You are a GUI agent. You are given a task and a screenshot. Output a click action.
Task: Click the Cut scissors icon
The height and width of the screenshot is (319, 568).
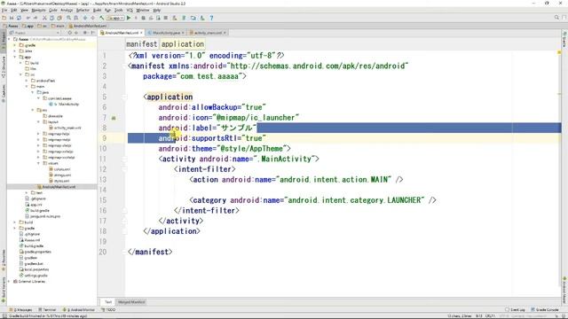click(x=44, y=18)
